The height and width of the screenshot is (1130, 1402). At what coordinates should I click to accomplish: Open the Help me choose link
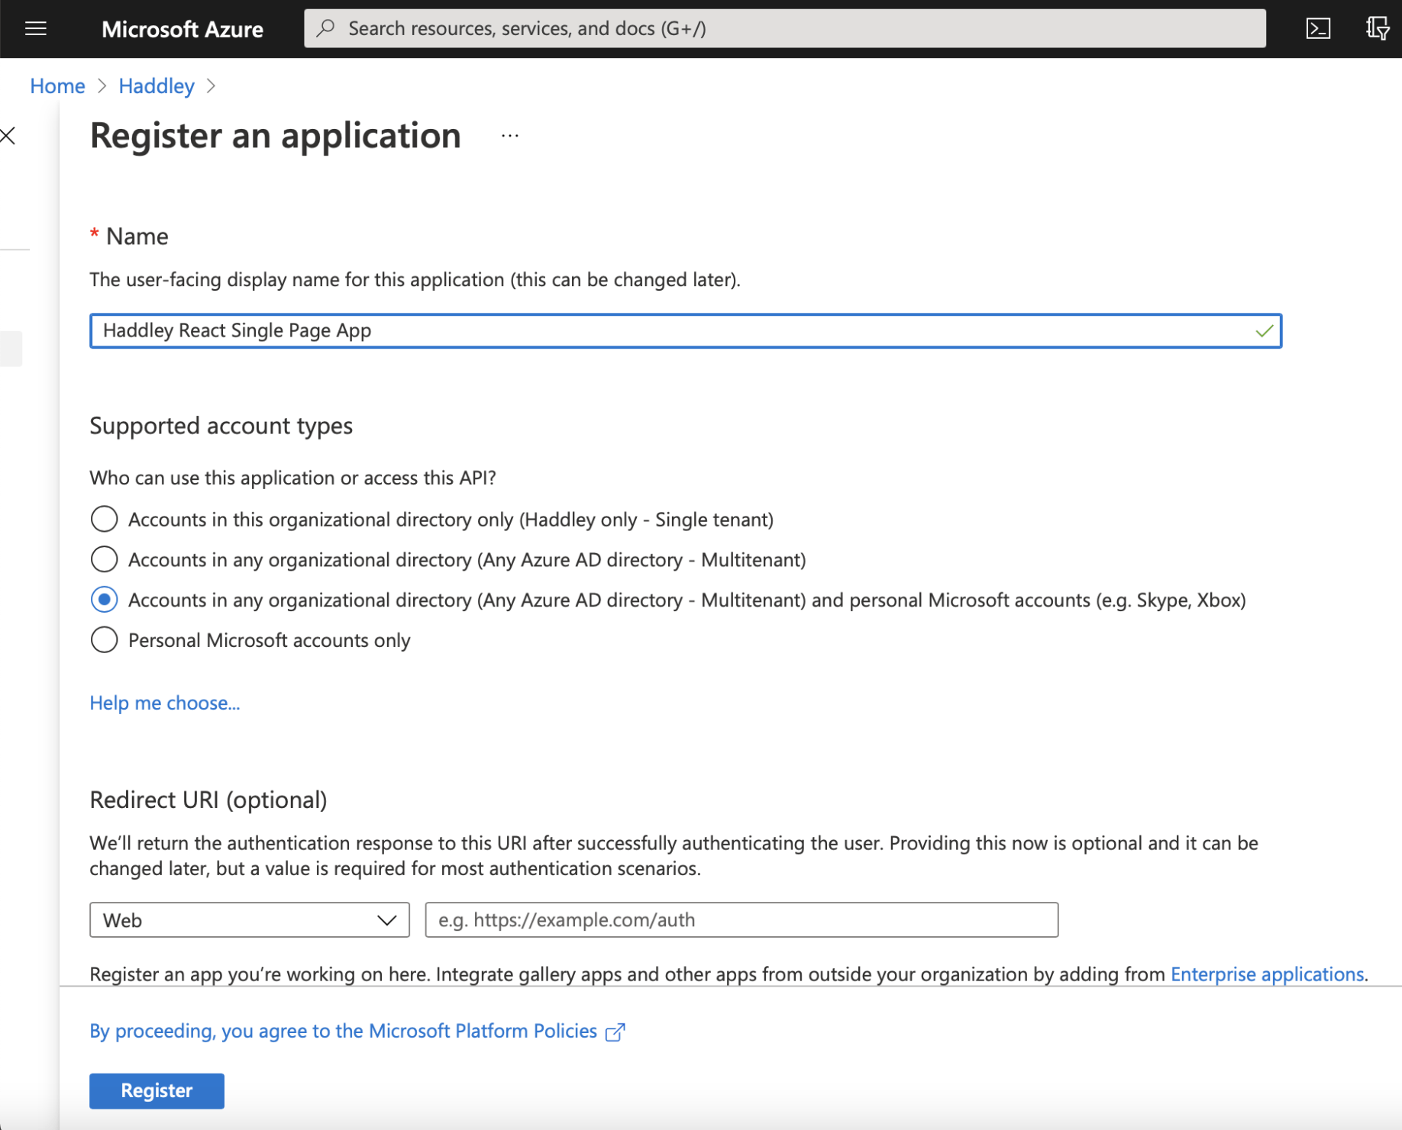pyautogui.click(x=165, y=703)
